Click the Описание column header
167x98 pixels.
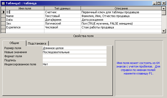(121, 8)
